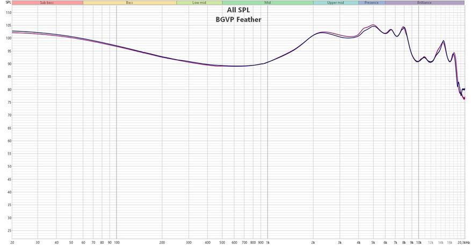This screenshot has width=471, height=246.
Task: Click the All SPL graph title
Action: pos(238,10)
